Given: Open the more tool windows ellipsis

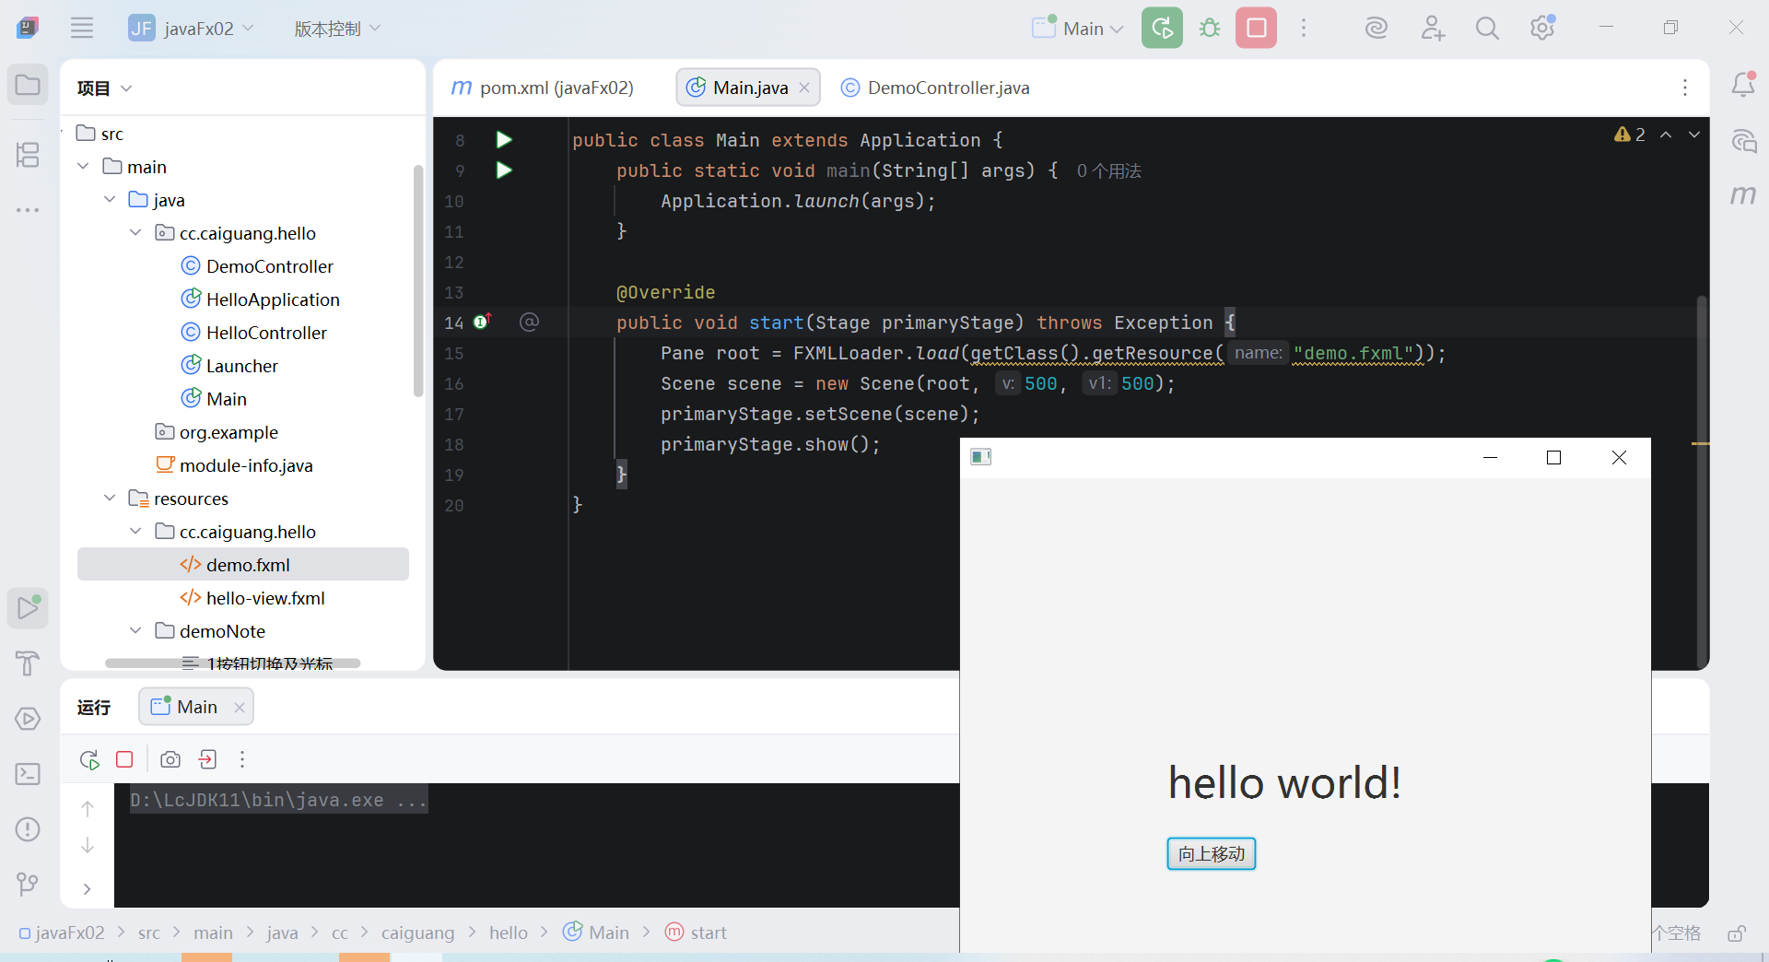Looking at the screenshot, I should coord(28,210).
